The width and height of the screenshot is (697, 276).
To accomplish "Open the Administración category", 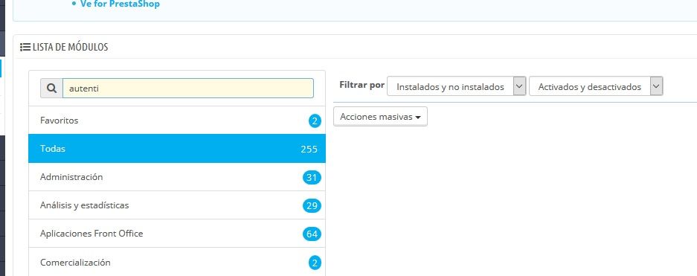I will [177, 177].
